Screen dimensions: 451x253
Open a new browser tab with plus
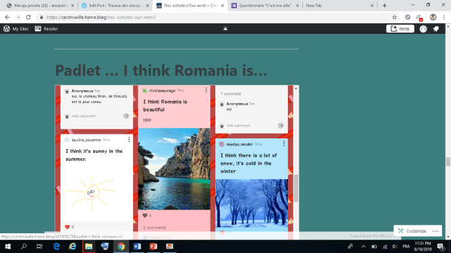(384, 5)
